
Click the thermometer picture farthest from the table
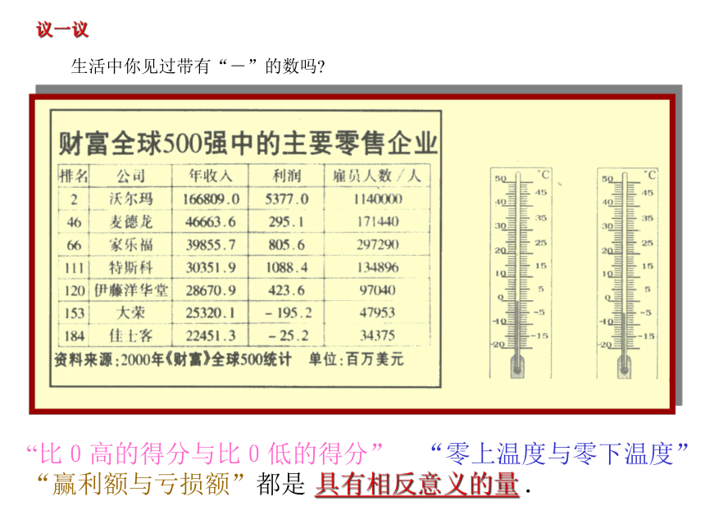[x=627, y=273]
